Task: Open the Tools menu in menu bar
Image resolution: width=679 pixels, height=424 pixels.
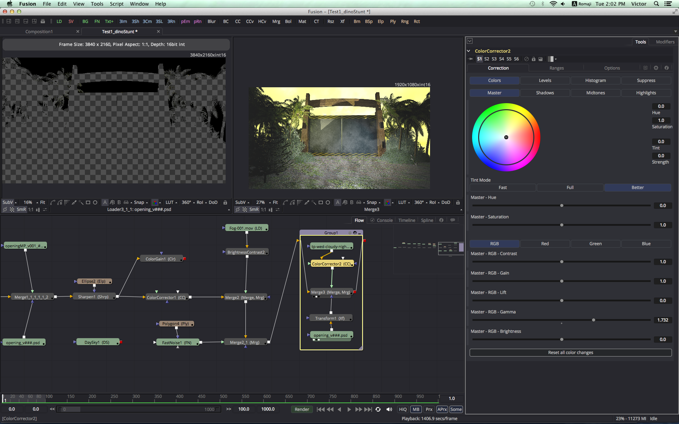Action: (97, 4)
